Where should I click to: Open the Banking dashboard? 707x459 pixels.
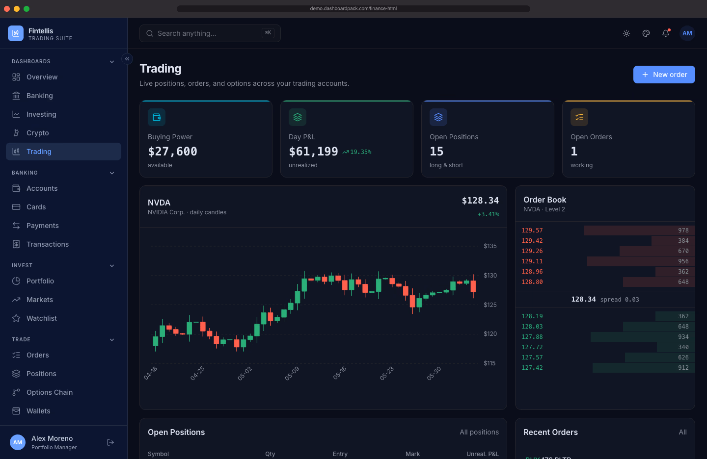tap(63, 96)
